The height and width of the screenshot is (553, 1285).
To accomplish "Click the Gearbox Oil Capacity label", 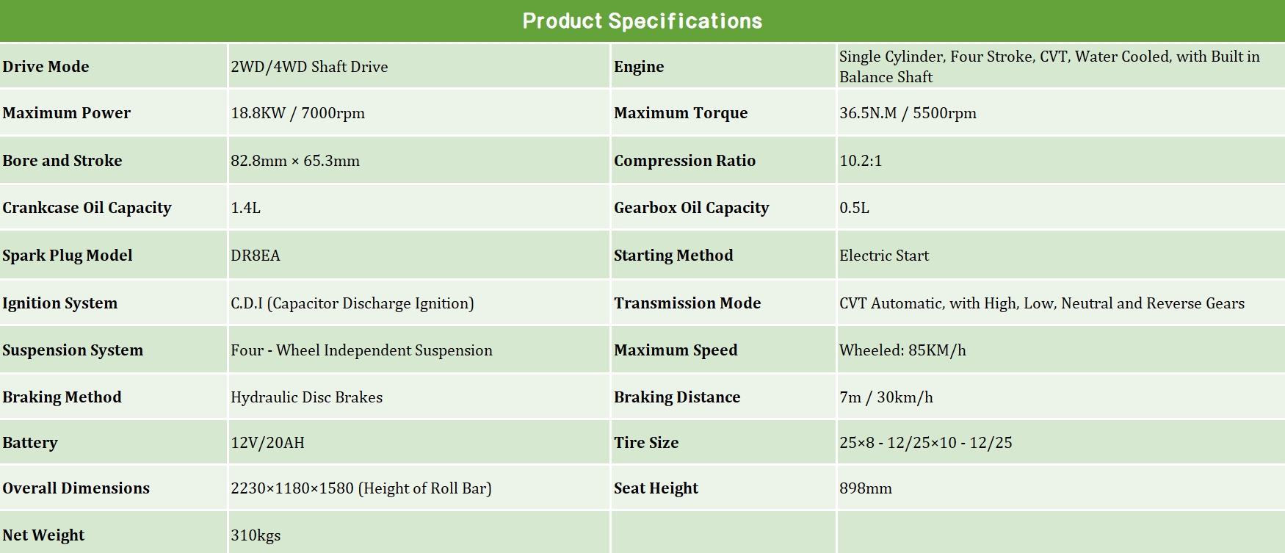I will [x=691, y=208].
